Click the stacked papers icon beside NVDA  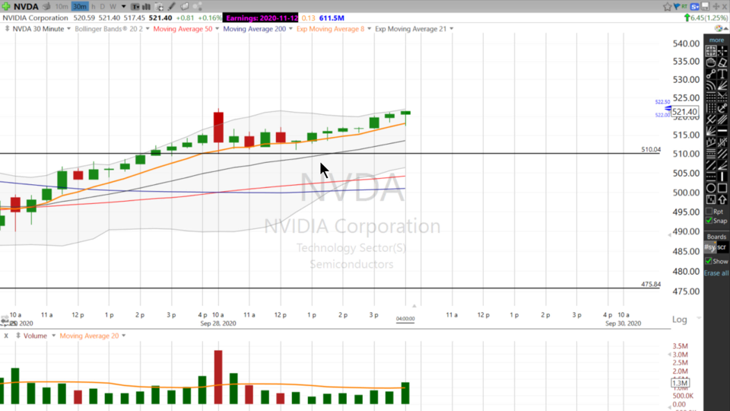coord(46,7)
